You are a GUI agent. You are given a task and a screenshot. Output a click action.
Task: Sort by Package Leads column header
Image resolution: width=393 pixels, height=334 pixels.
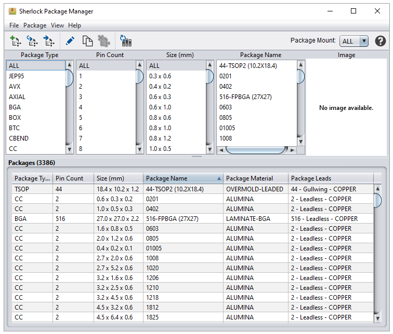click(x=331, y=178)
